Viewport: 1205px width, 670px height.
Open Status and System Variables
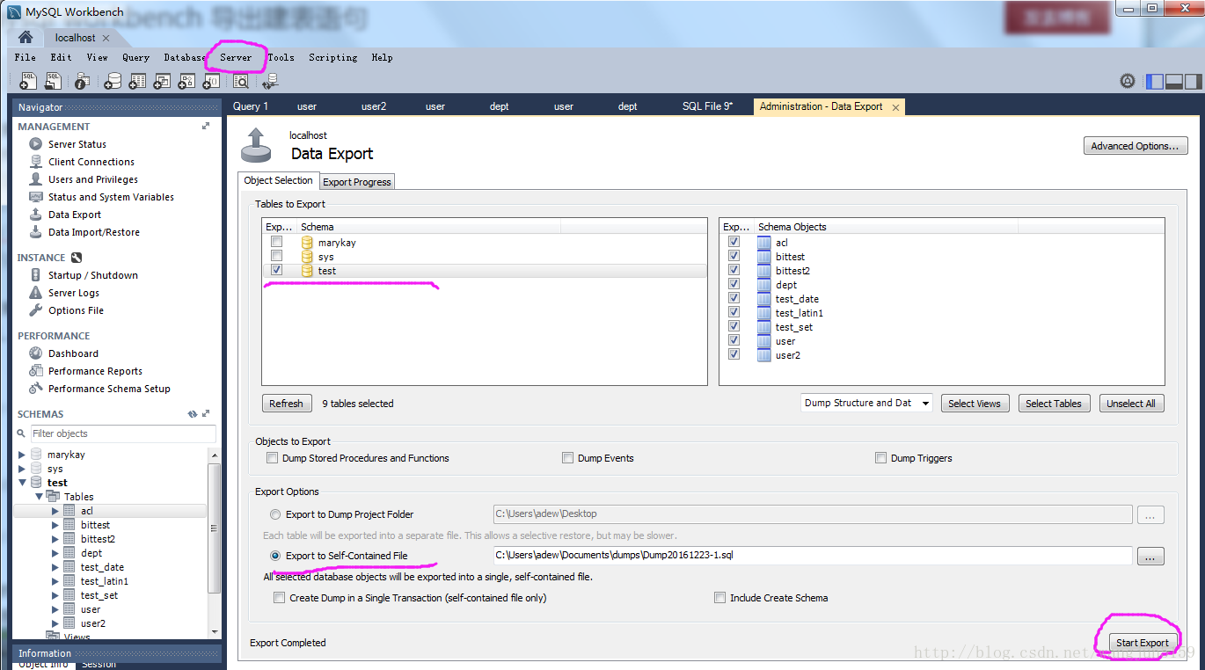(111, 197)
